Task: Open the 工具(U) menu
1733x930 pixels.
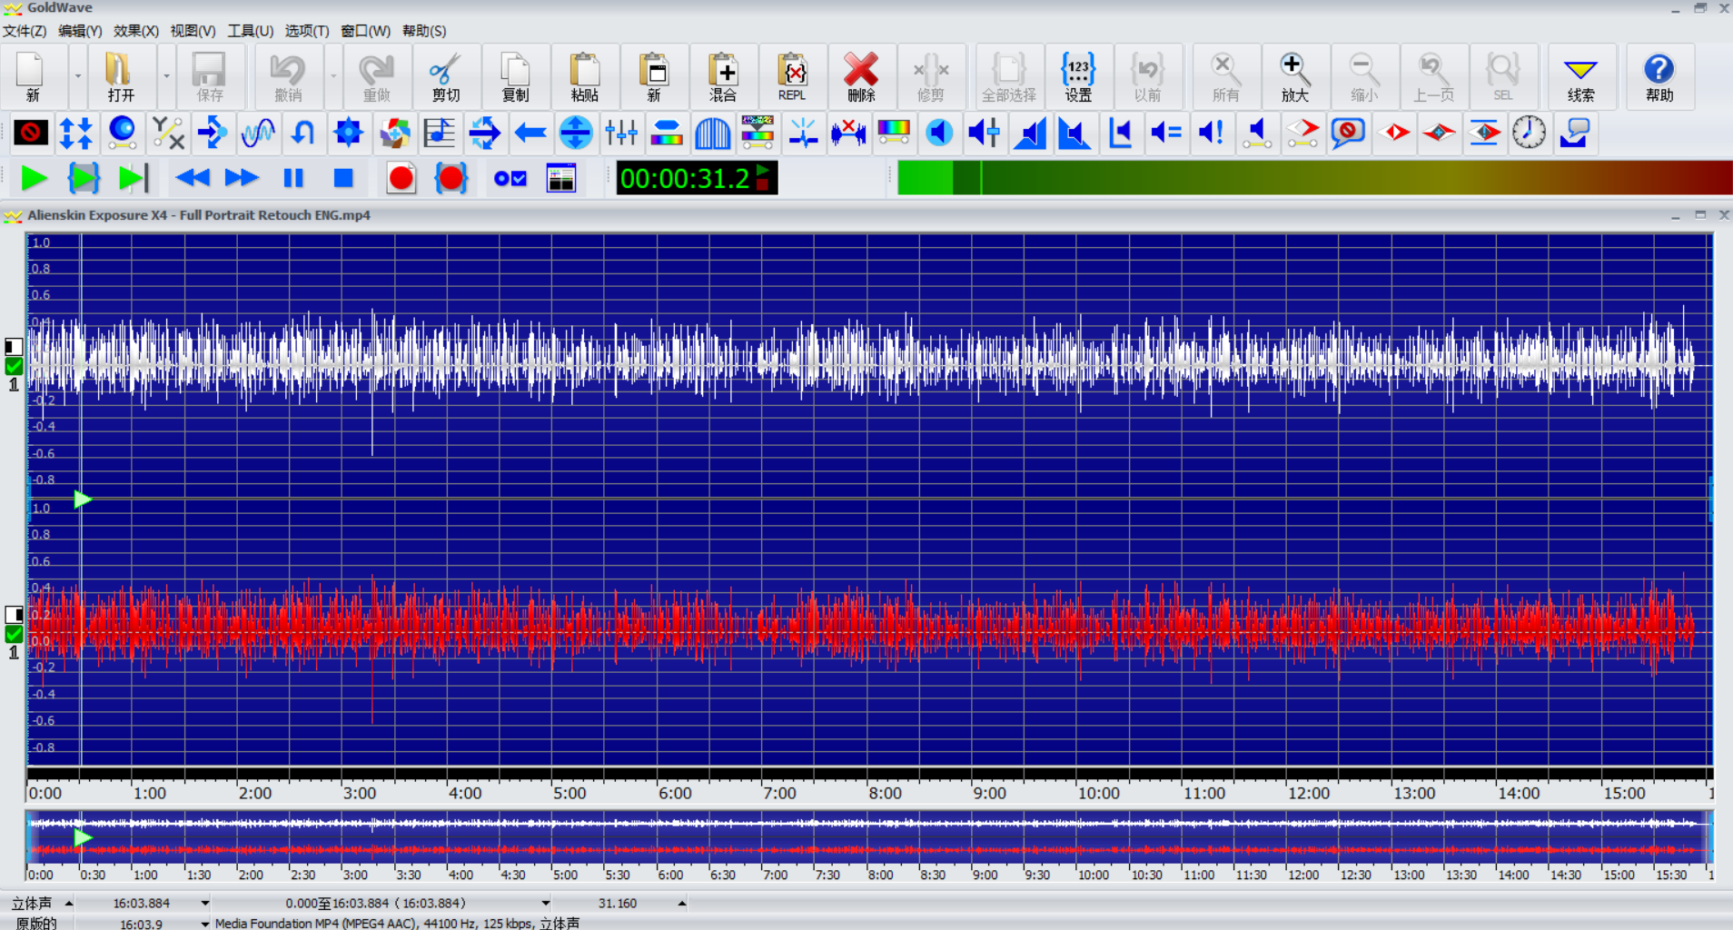Action: pyautogui.click(x=250, y=31)
